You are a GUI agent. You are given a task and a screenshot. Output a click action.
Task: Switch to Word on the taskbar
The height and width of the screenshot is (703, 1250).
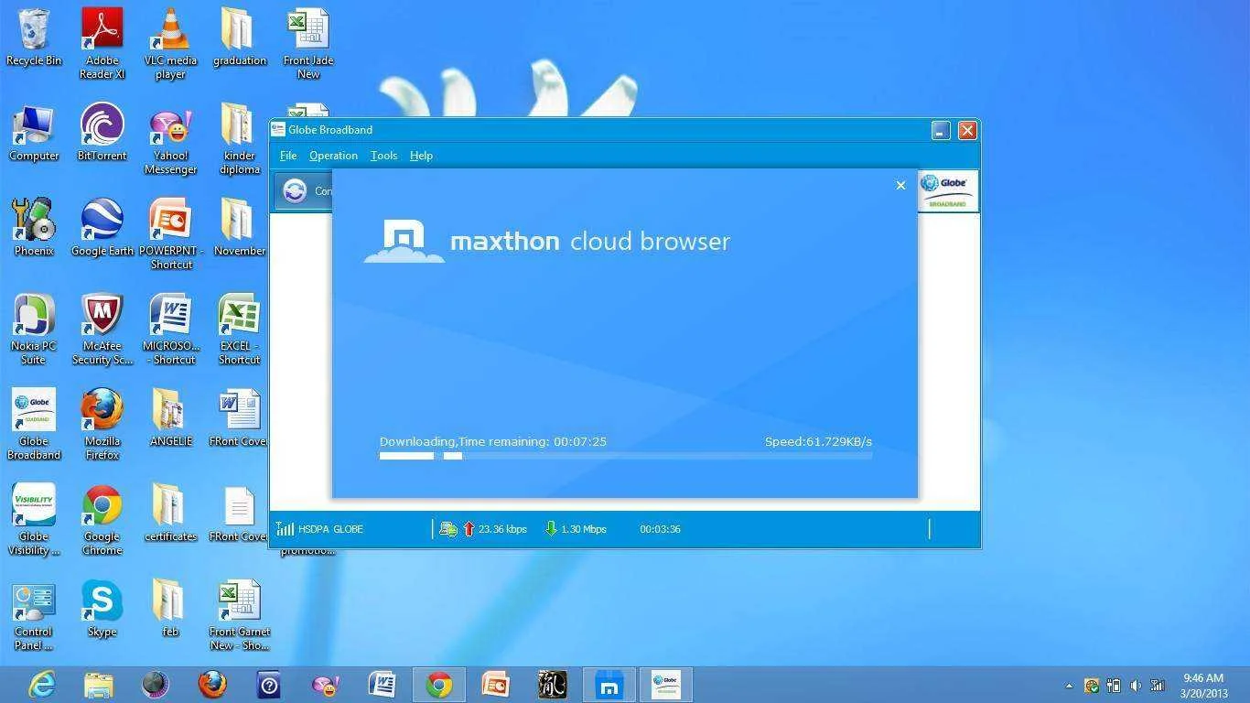point(382,685)
